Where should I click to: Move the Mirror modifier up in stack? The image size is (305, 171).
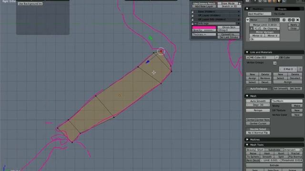pos(289,20)
